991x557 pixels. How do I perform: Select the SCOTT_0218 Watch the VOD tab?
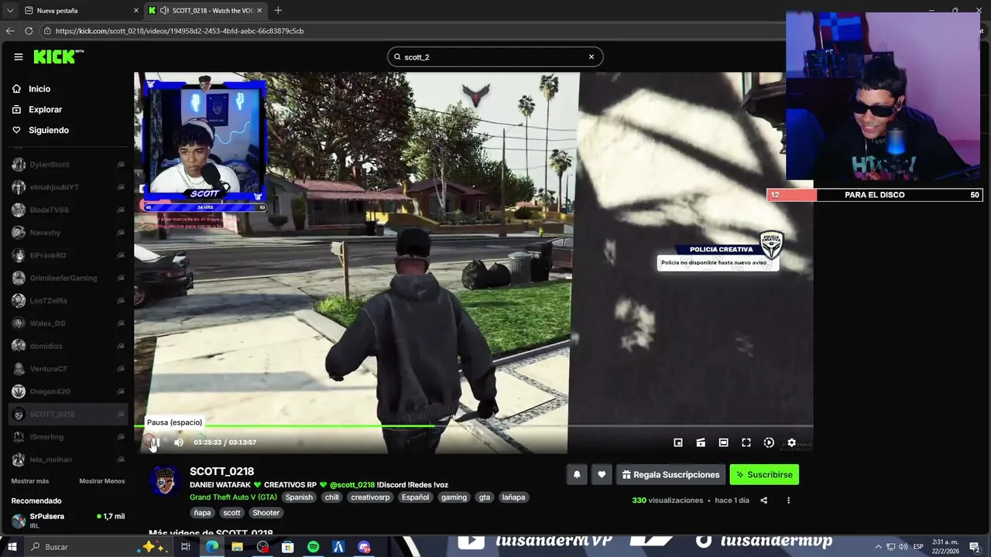click(x=205, y=11)
